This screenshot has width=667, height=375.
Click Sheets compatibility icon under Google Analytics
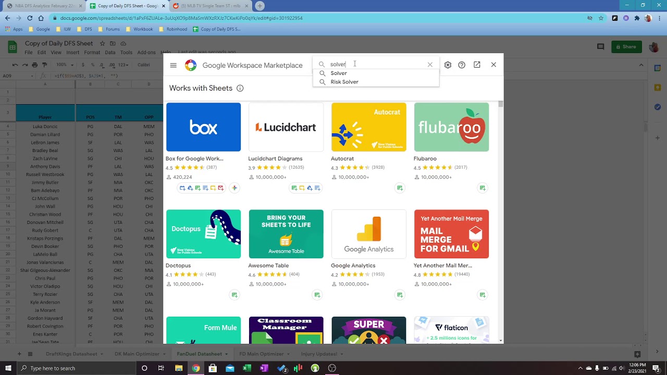click(400, 295)
